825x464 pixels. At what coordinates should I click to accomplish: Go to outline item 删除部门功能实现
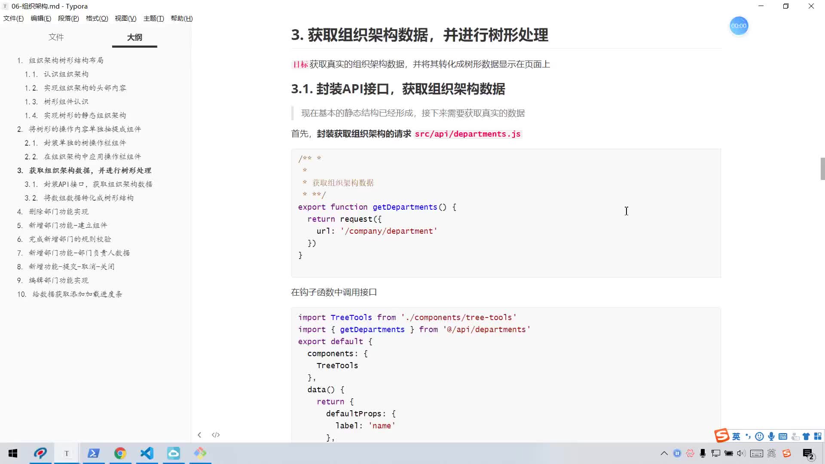point(58,212)
